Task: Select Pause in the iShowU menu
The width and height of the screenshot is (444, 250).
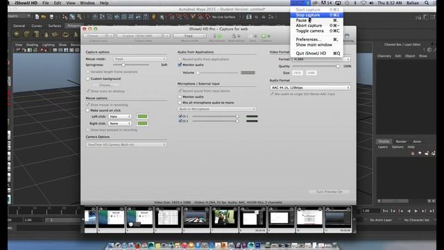Action: click(317, 20)
